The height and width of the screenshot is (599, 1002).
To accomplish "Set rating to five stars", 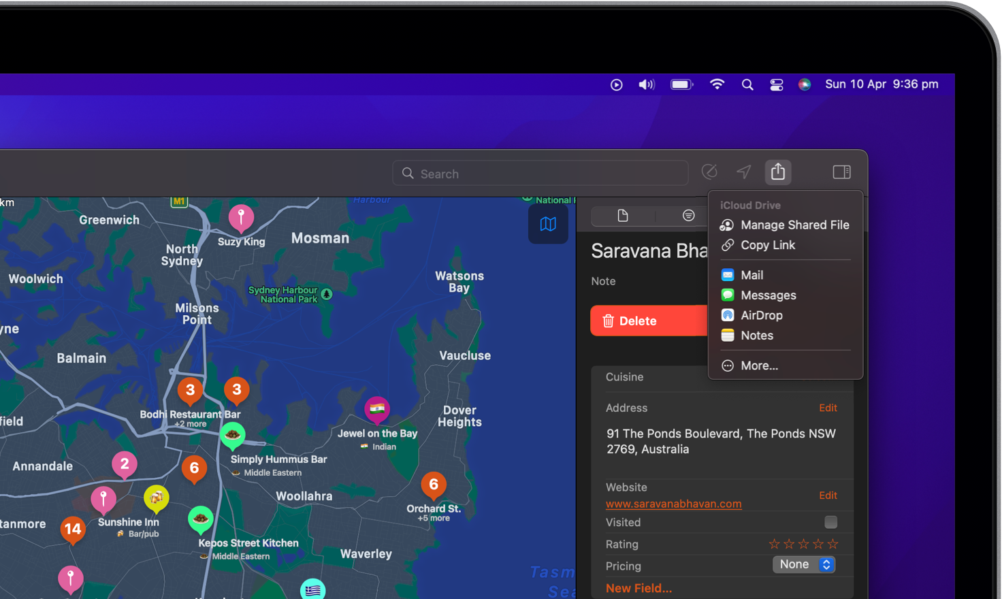I will [833, 544].
